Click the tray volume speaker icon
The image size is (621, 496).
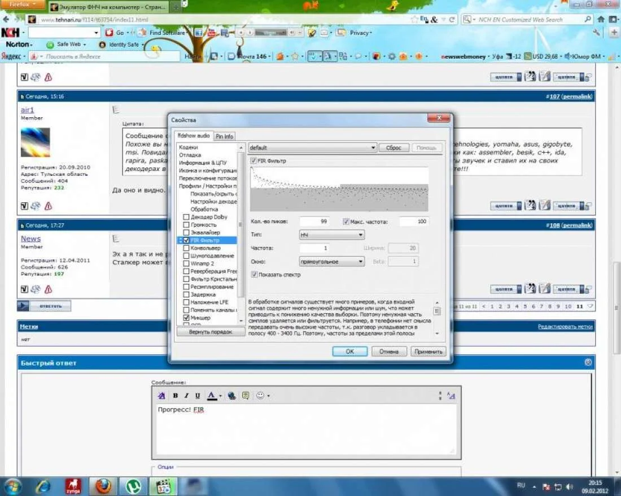[570, 487]
